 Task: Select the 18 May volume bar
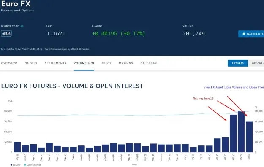pos(113,148)
